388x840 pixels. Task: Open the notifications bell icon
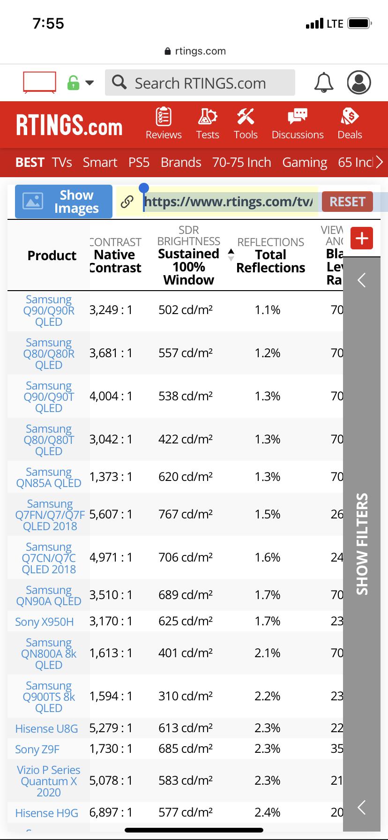(x=323, y=82)
